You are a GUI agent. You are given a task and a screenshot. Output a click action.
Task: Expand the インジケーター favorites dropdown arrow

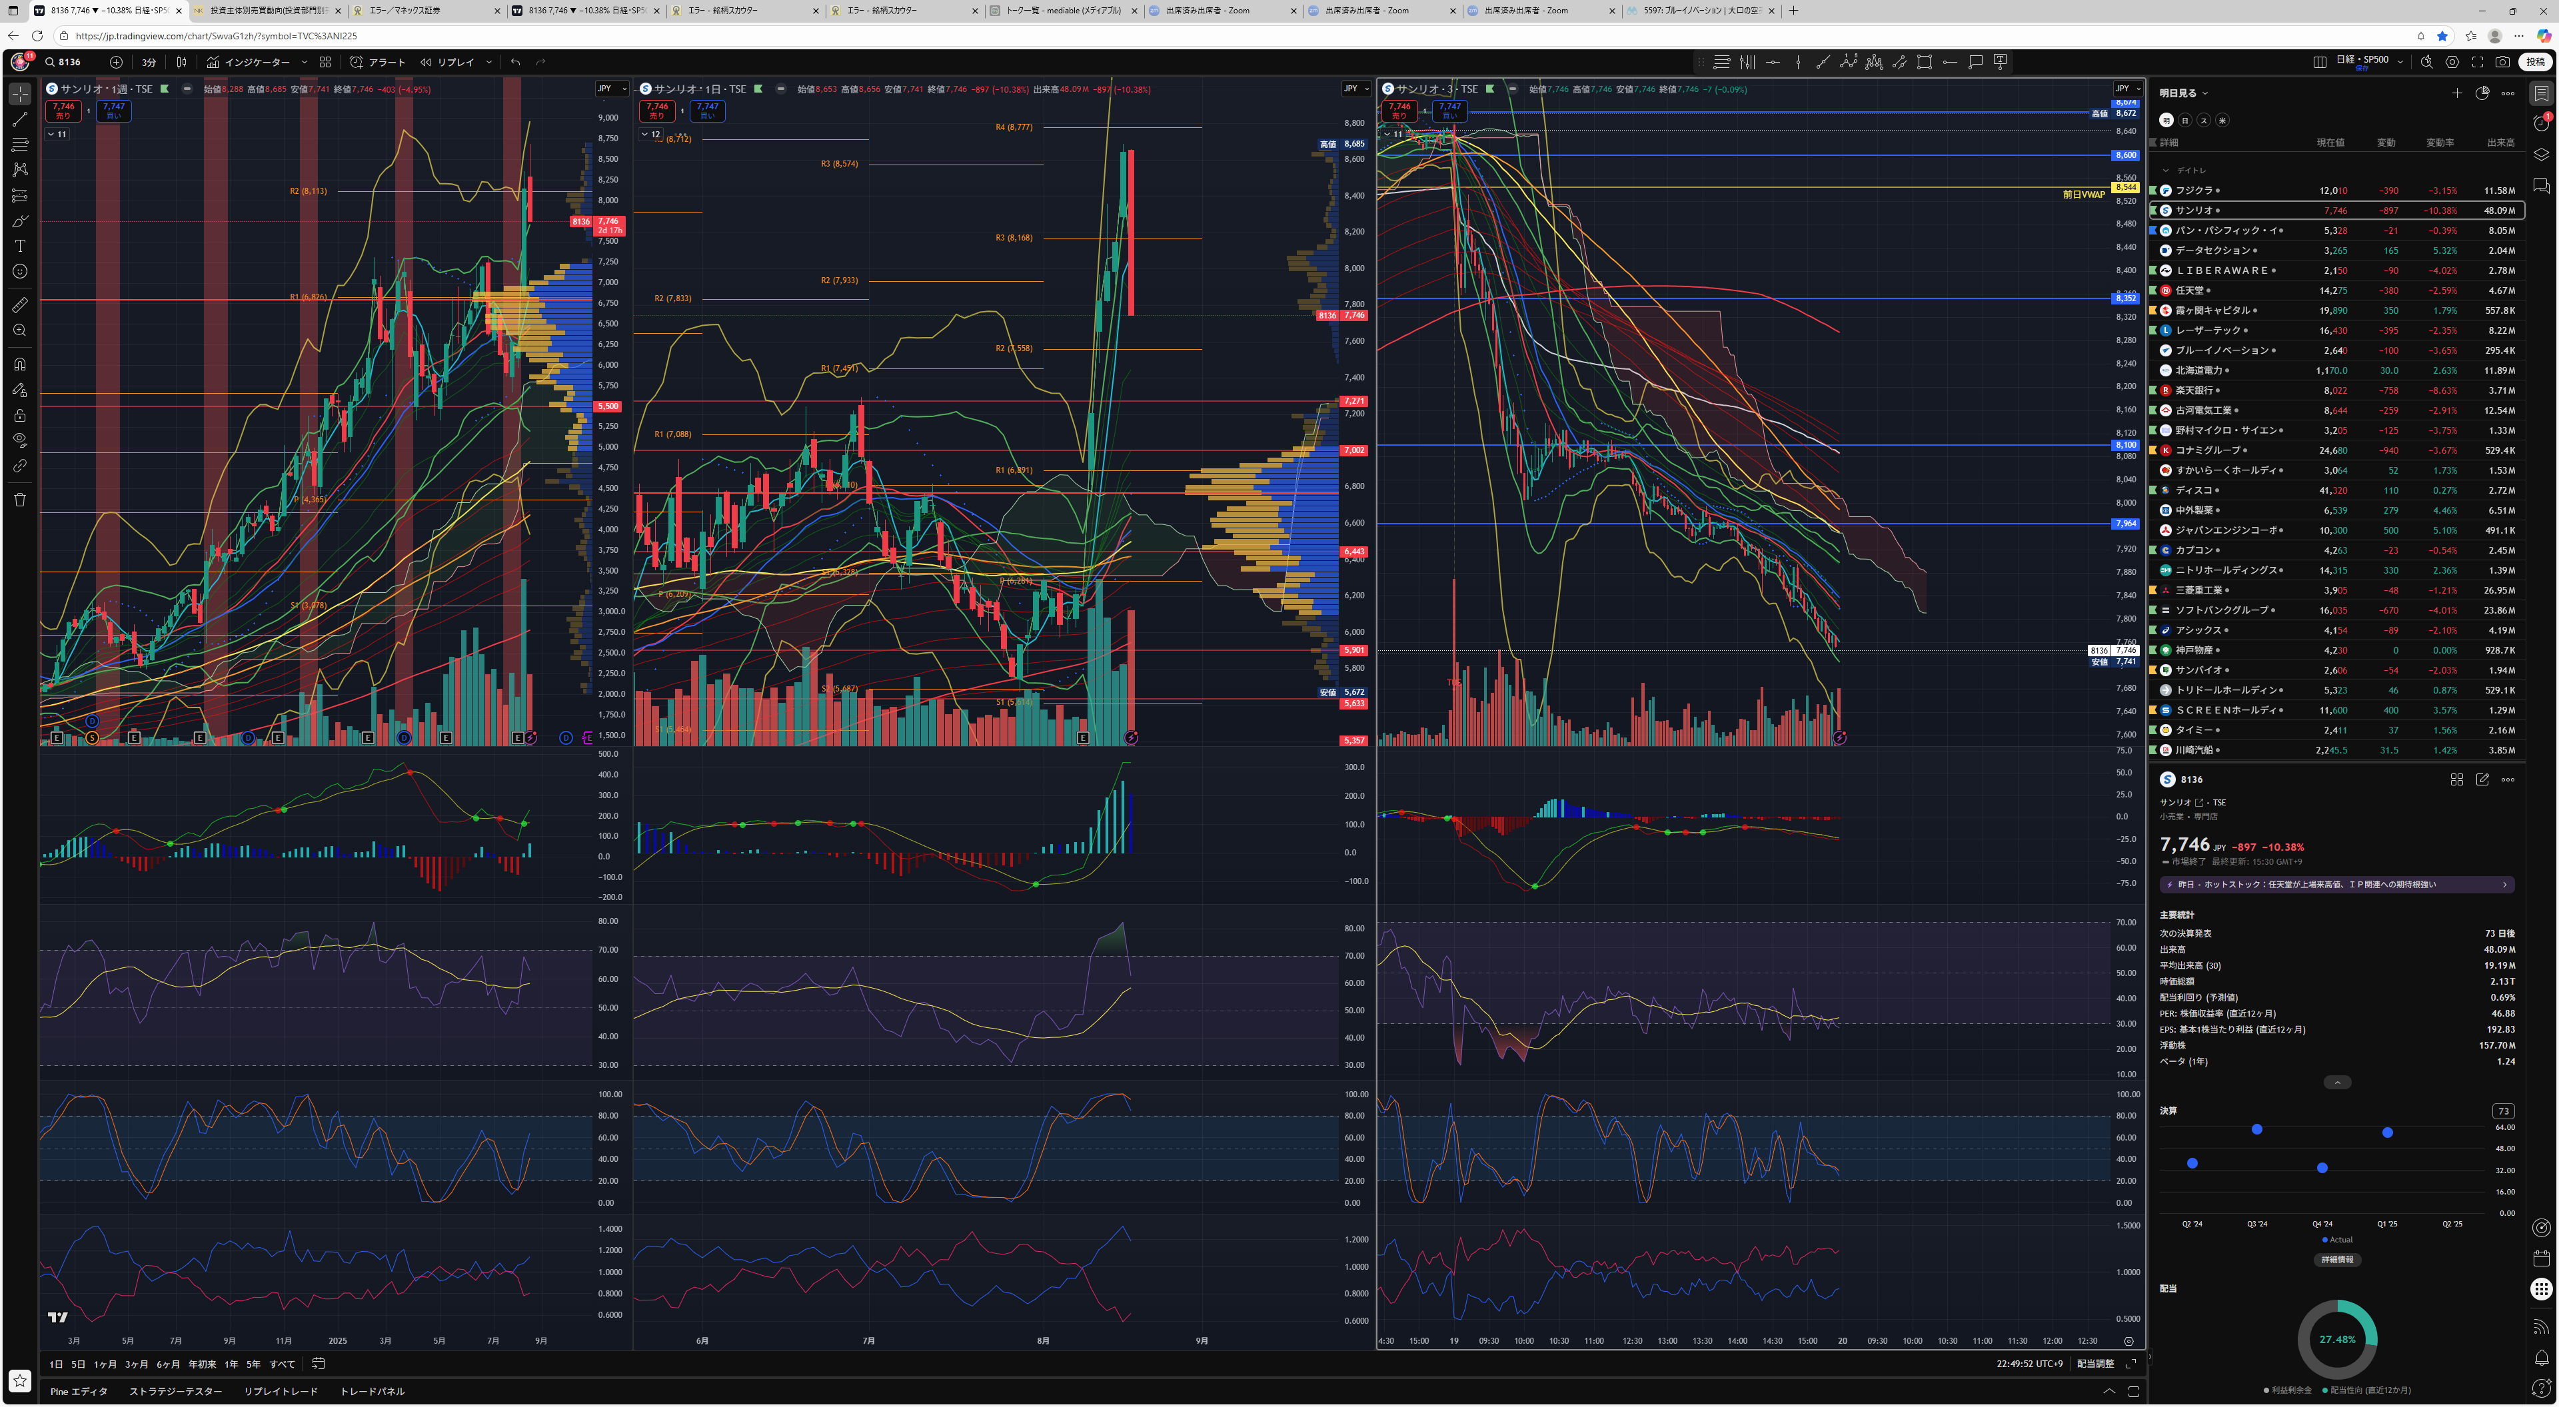[x=304, y=61]
